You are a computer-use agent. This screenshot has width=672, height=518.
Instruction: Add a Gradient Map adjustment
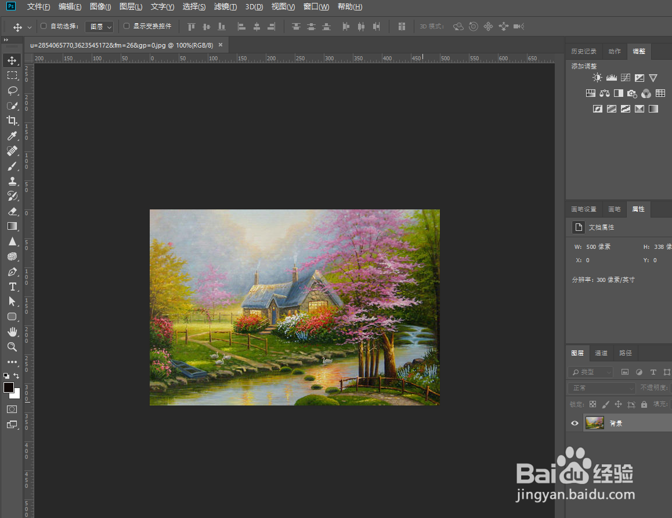click(653, 109)
